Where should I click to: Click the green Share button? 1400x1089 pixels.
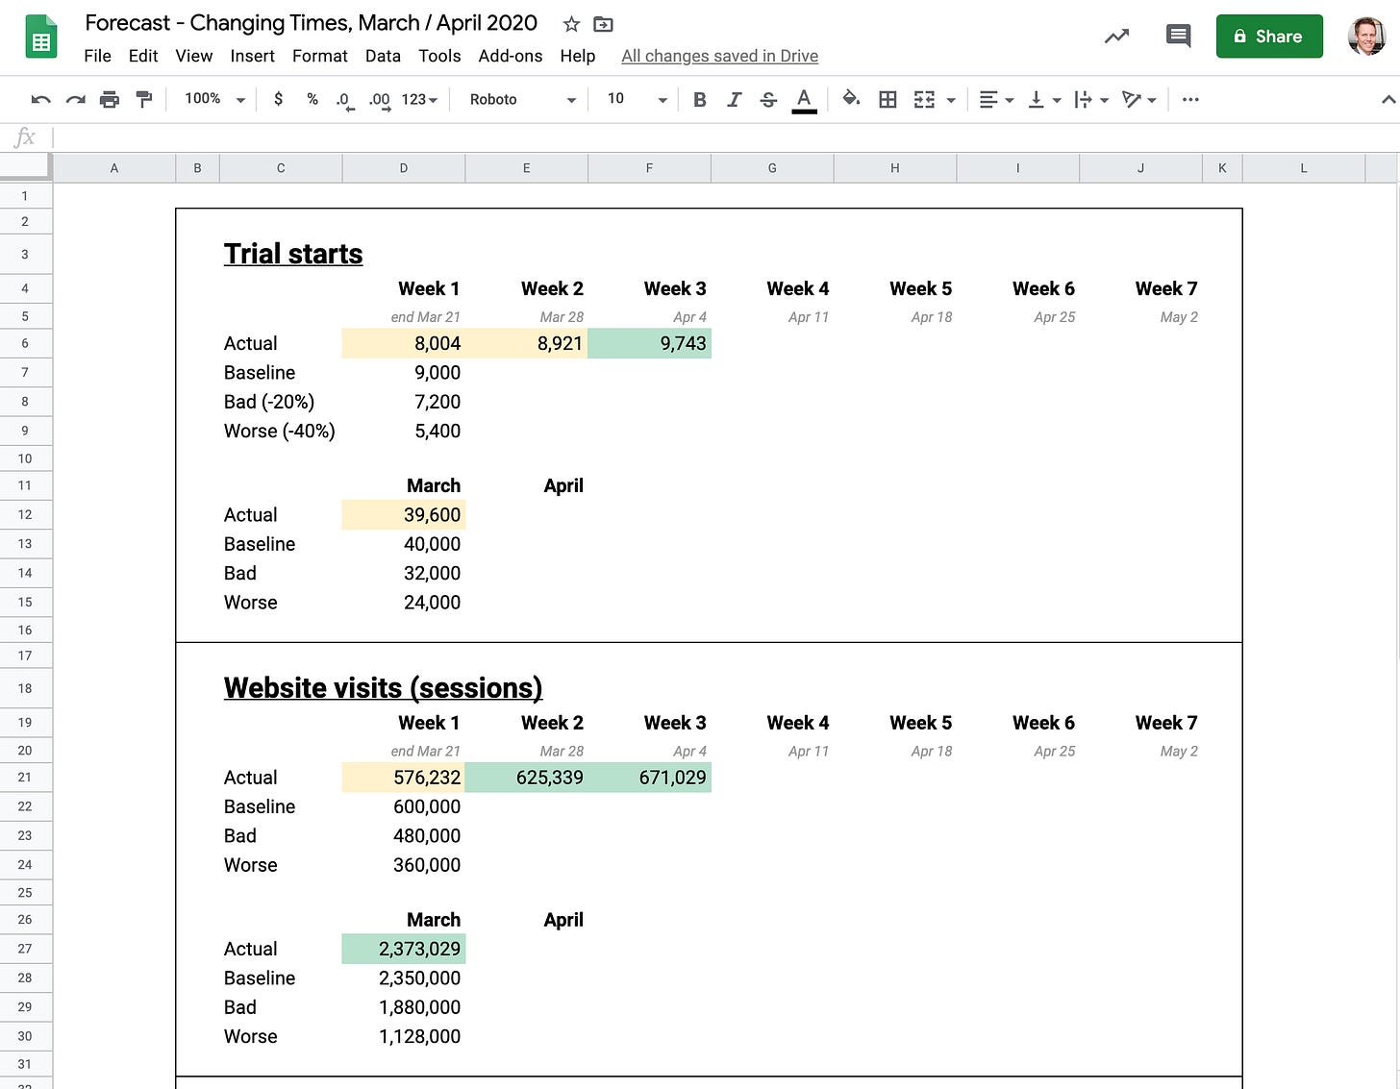pyautogui.click(x=1268, y=37)
